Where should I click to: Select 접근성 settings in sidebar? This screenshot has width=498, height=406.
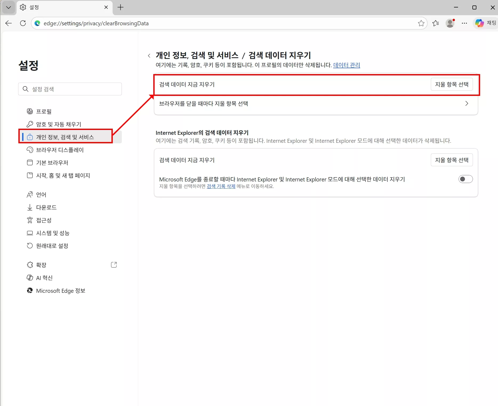44,220
